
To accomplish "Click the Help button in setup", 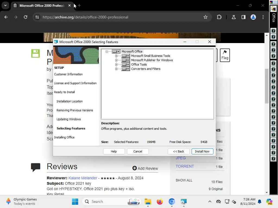I will [x=114, y=151].
